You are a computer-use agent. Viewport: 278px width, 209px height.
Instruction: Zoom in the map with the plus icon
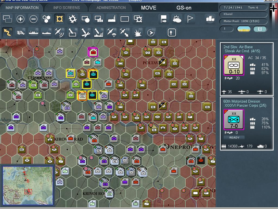(20, 19)
